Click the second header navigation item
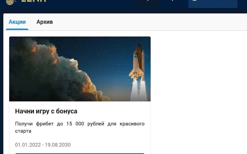Viewport: 247px width, 154px height. (89, 1)
